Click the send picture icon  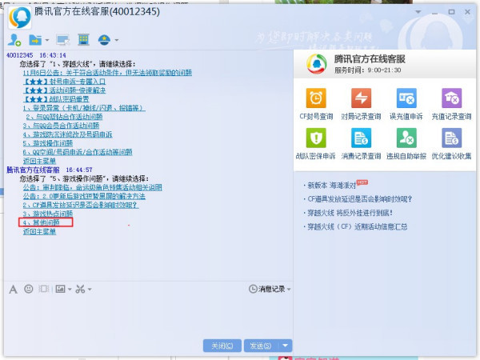pyautogui.click(x=60, y=289)
